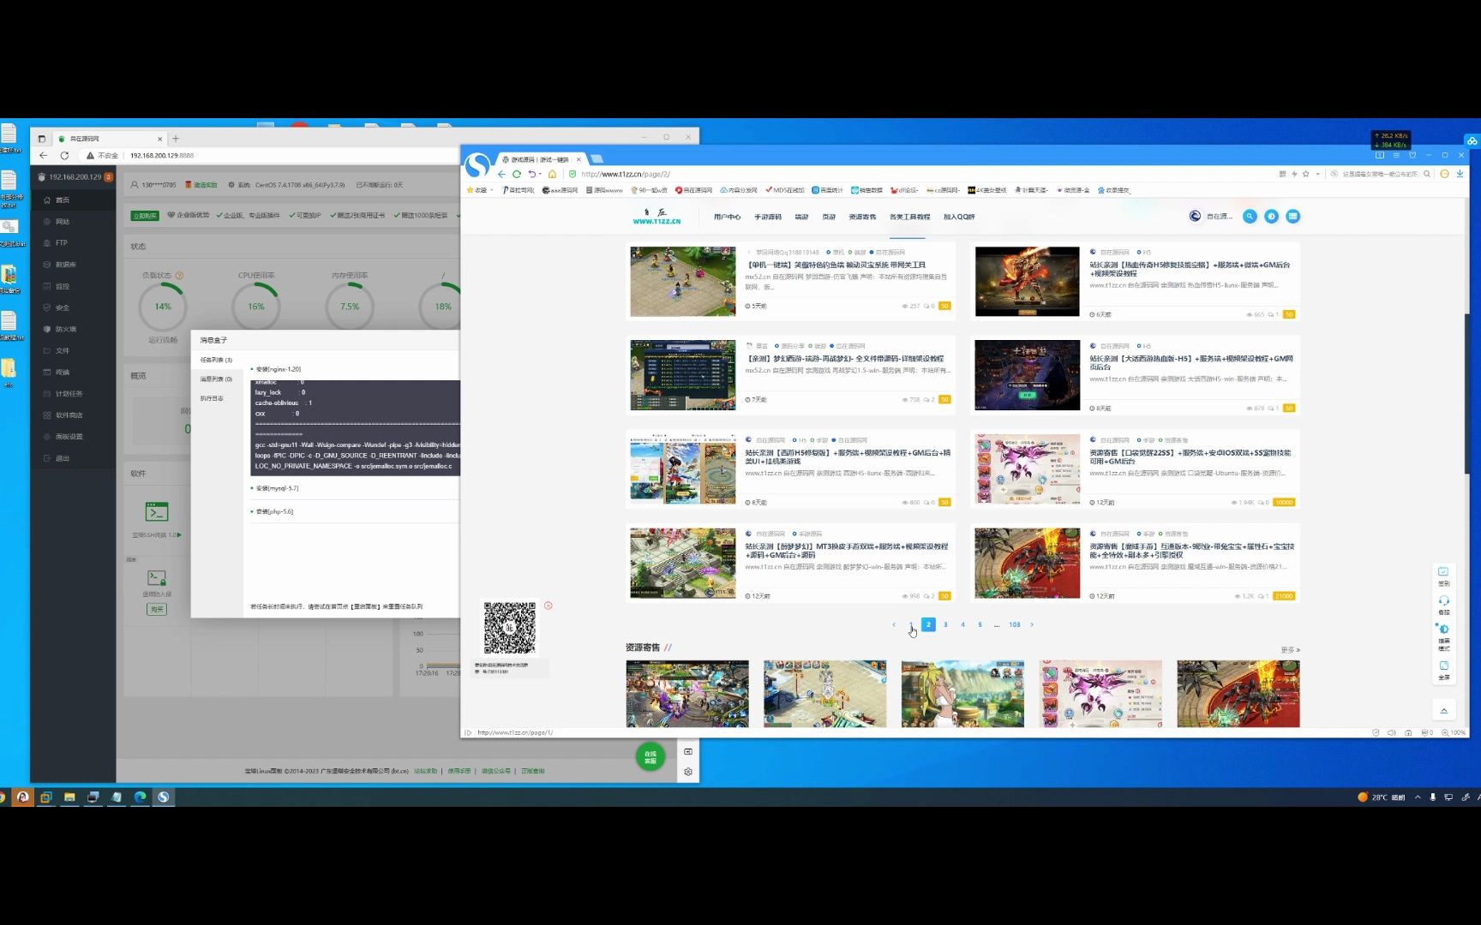Click 更多 link in 资源寄售 section

coord(1289,650)
